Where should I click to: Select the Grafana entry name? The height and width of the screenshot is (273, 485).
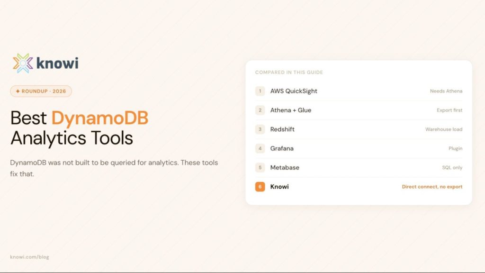pyautogui.click(x=282, y=148)
